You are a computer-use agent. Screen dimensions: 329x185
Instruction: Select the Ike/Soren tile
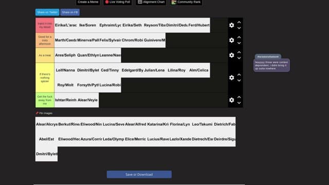[x=88, y=25]
